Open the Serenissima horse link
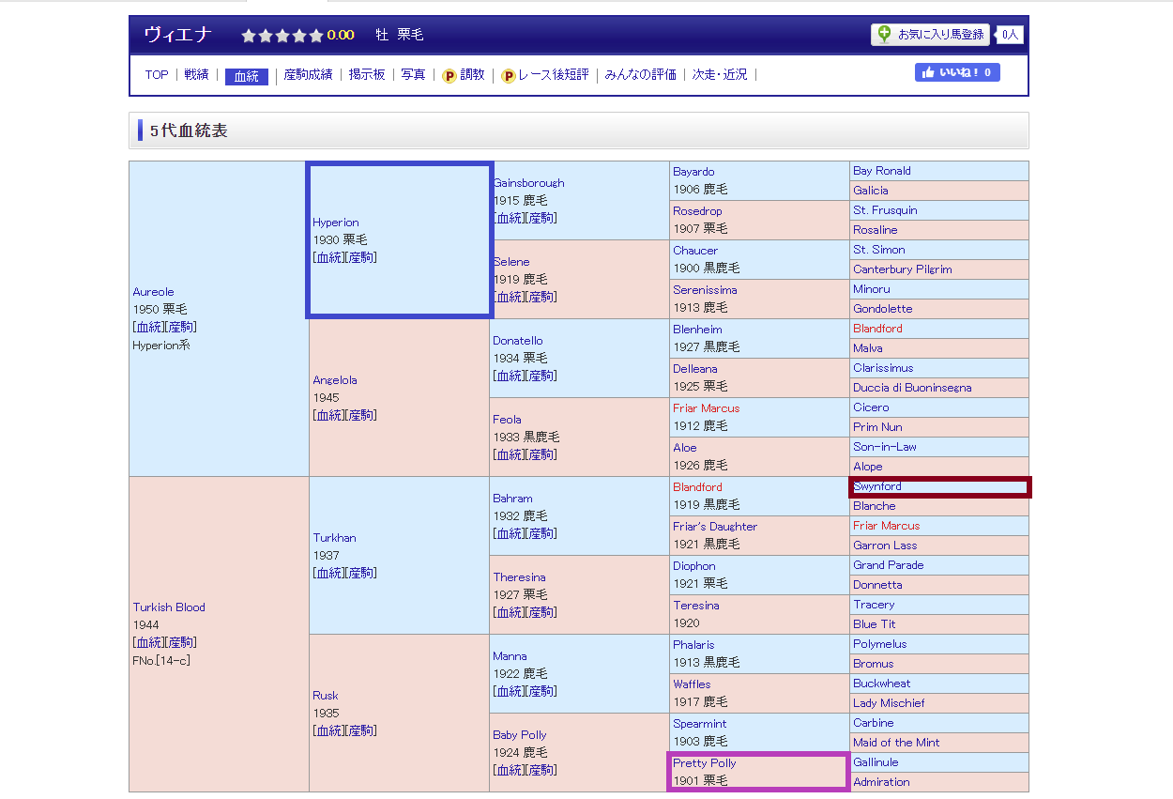1173x799 pixels. [x=705, y=290]
